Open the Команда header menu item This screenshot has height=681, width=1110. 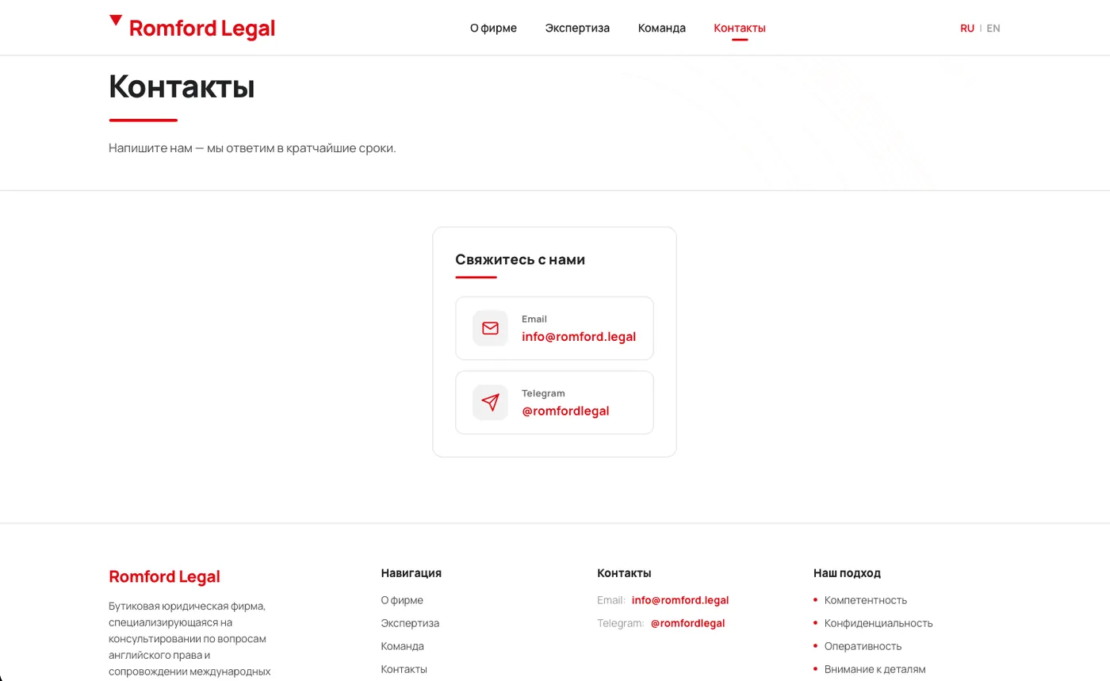(662, 28)
